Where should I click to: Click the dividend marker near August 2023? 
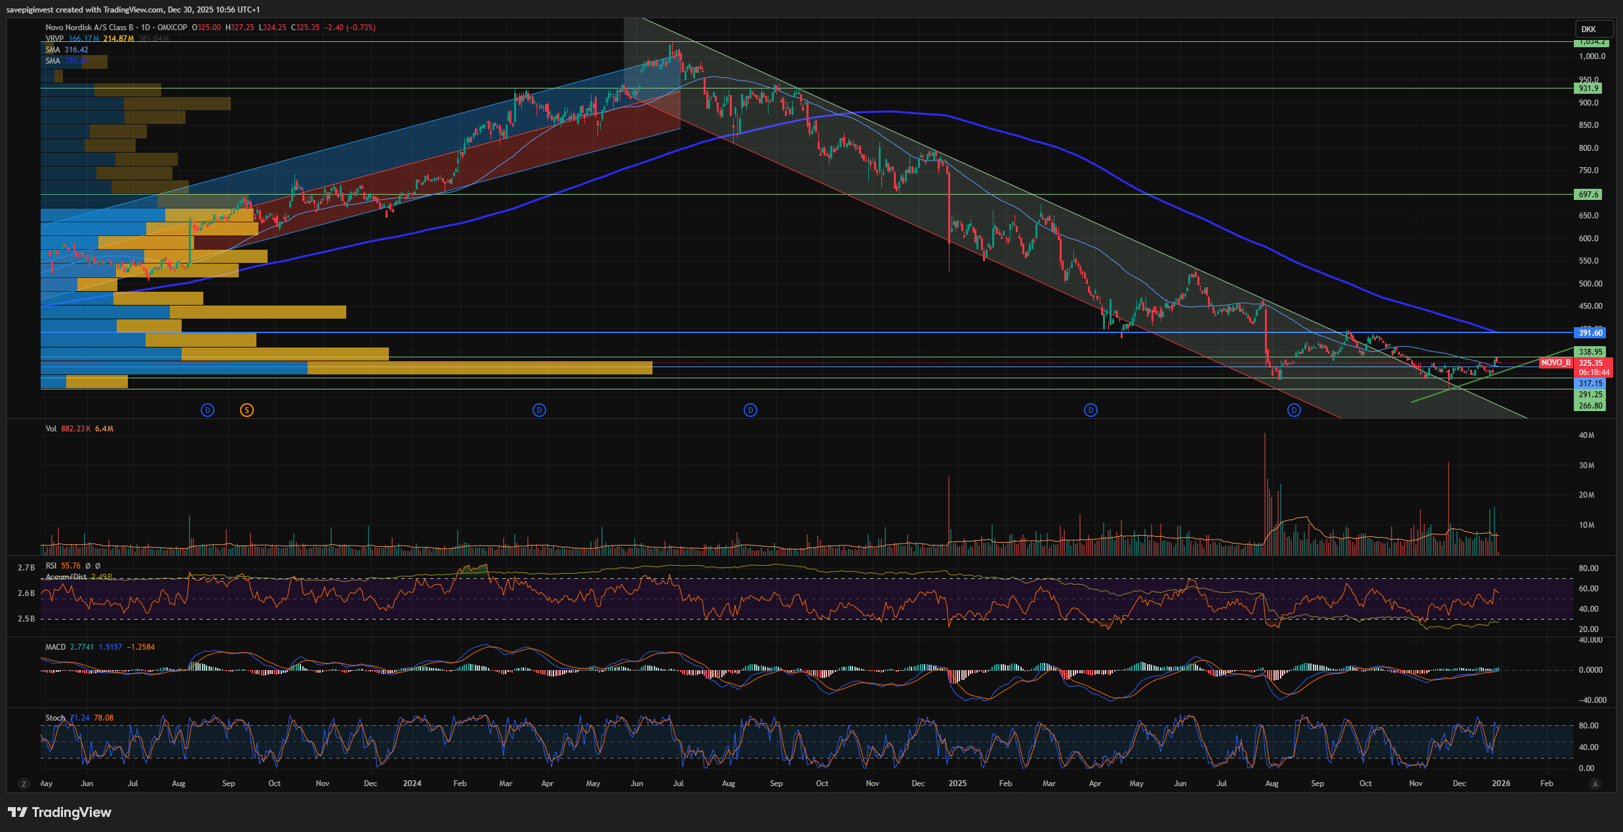207,410
